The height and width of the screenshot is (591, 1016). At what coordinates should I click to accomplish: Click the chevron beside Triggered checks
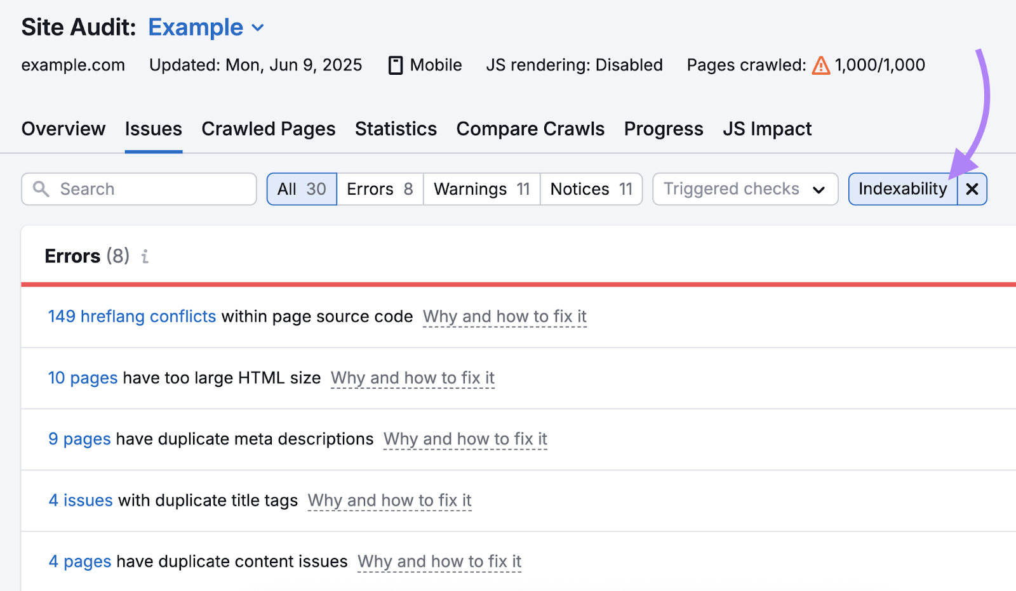(x=819, y=189)
